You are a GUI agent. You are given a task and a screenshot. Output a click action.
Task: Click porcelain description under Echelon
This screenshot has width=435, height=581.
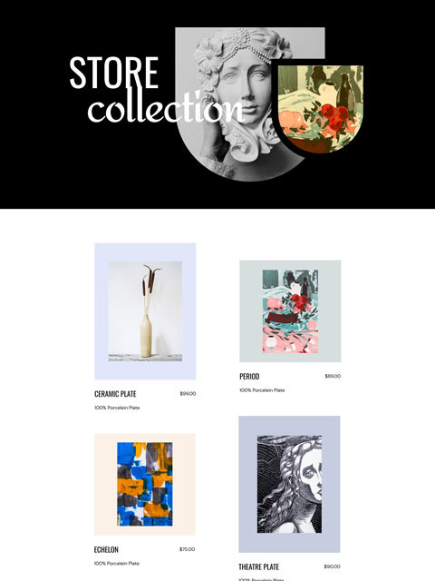coord(117,563)
